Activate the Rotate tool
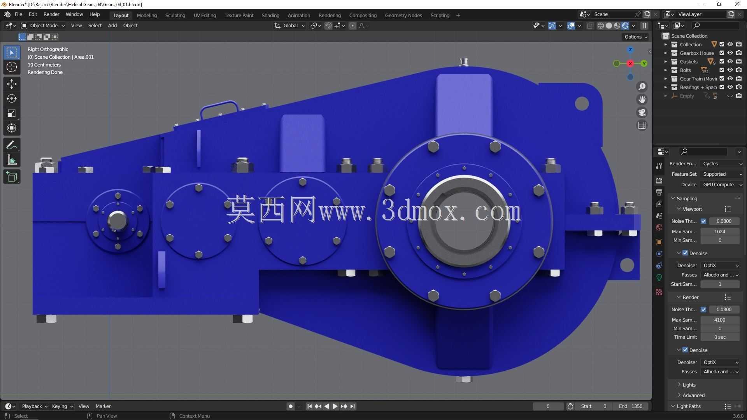The width and height of the screenshot is (747, 420). [12, 98]
